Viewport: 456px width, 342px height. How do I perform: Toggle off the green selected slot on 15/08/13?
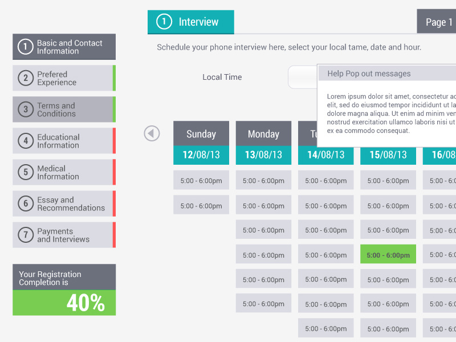coord(388,254)
